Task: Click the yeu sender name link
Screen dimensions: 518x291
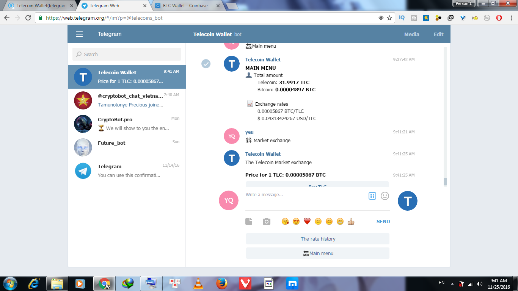Action: [250, 132]
